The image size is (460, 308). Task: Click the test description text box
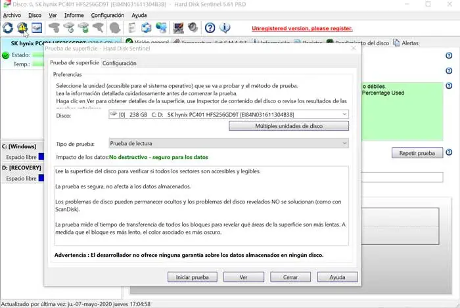(x=202, y=206)
